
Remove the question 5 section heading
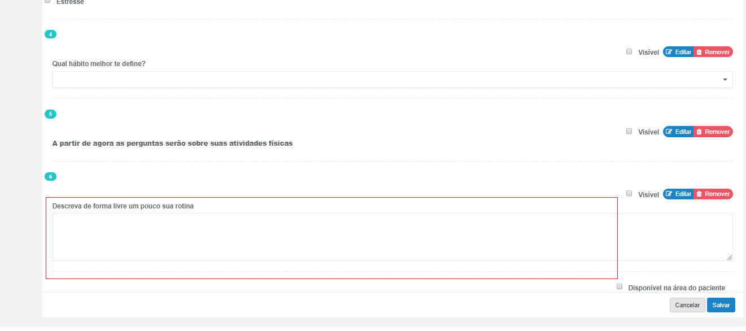713,132
